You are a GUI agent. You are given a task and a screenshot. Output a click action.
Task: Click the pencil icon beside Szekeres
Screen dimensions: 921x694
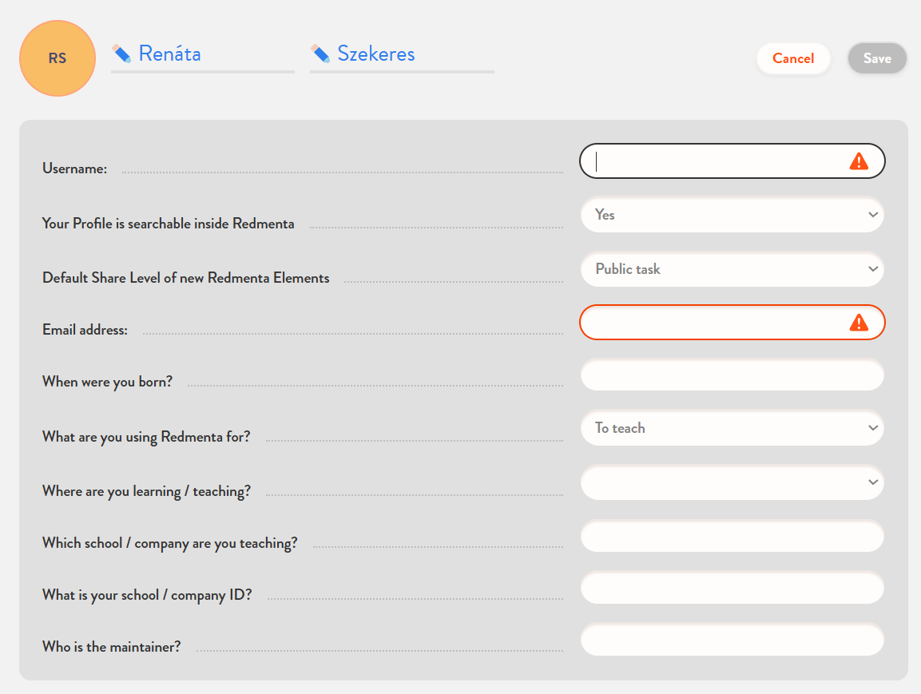coord(320,54)
